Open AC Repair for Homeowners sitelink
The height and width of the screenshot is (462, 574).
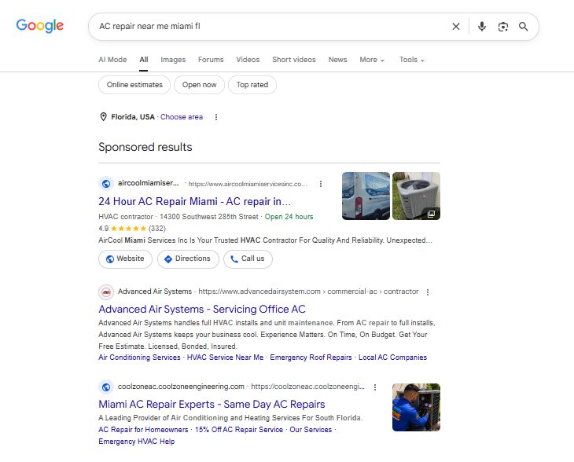tap(143, 430)
